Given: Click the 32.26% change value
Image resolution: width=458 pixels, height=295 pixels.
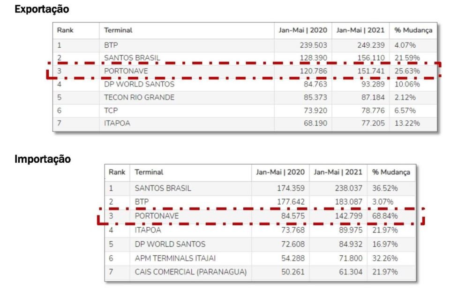Looking at the screenshot, I should (385, 259).
